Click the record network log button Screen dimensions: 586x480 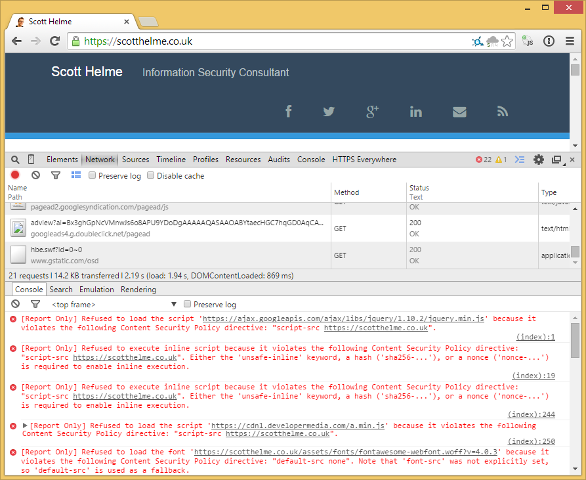click(15, 175)
